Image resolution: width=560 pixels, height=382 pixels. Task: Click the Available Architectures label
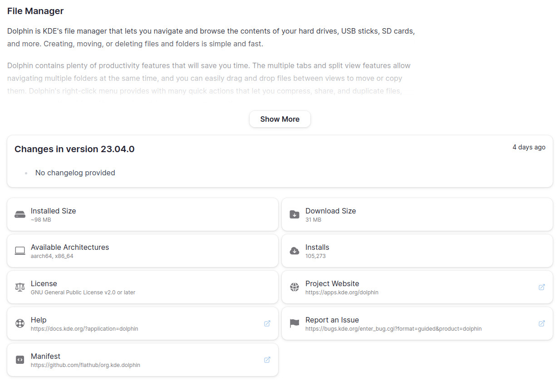point(70,247)
